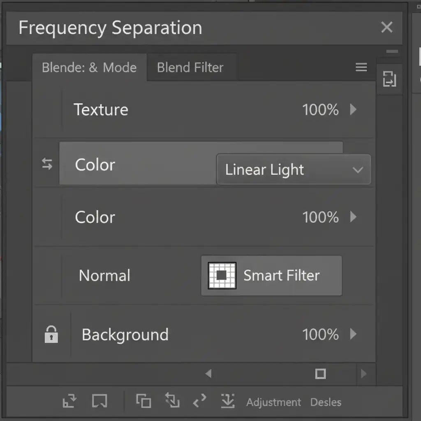Click the overlapping squares icon in bottom toolbar
The width and height of the screenshot is (421, 421).
coord(143,401)
